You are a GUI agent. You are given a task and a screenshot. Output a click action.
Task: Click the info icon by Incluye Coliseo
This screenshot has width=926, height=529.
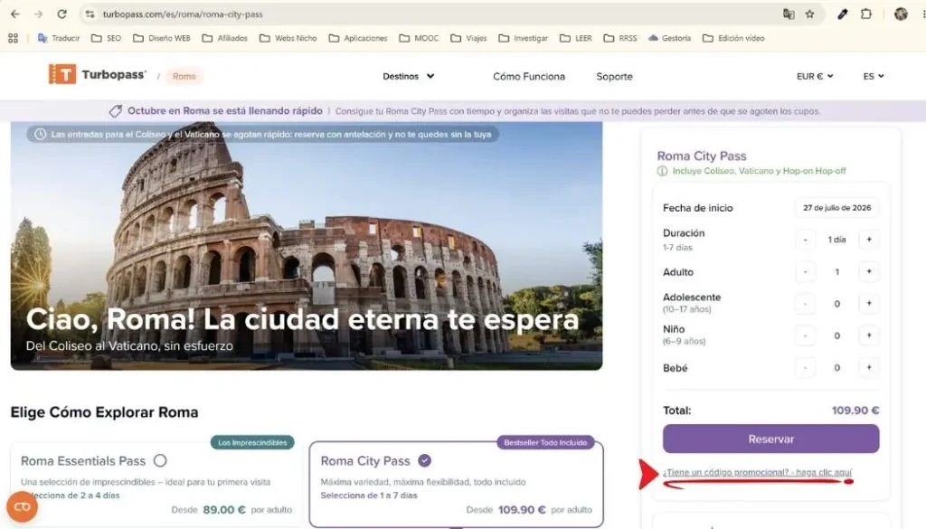[x=662, y=171]
